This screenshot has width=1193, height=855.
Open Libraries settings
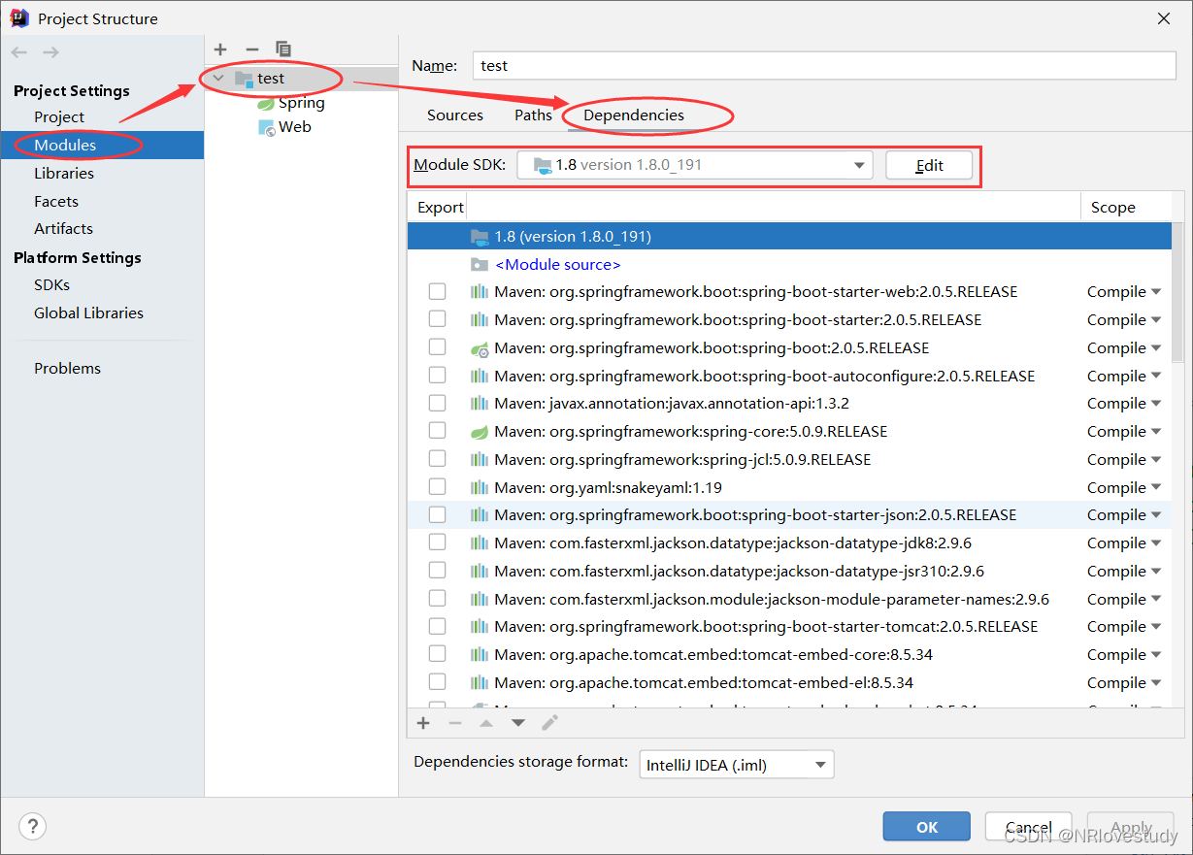point(64,174)
